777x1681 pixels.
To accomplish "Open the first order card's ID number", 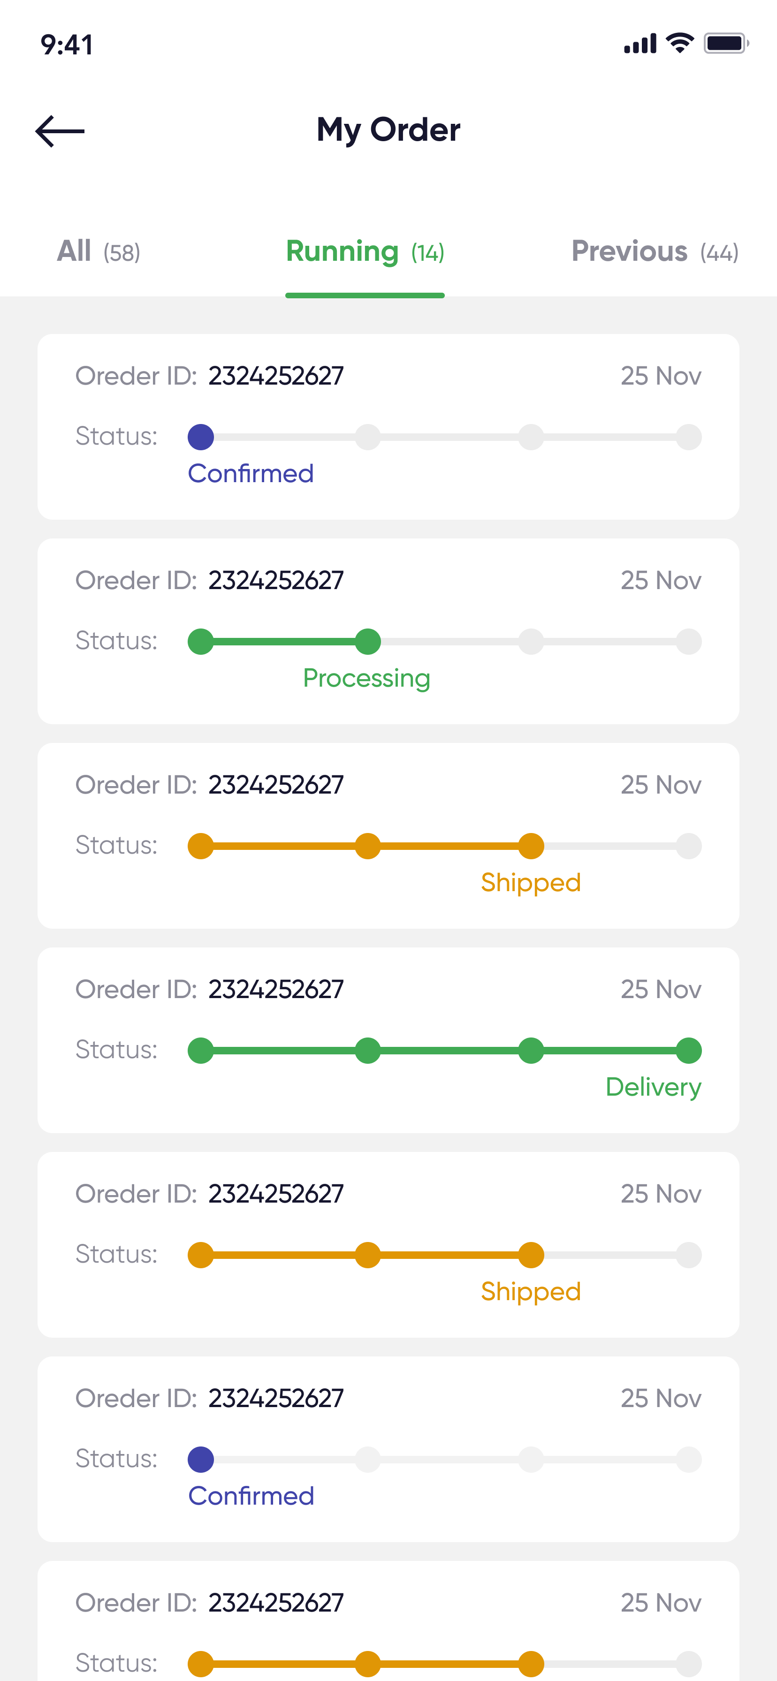I will (275, 376).
